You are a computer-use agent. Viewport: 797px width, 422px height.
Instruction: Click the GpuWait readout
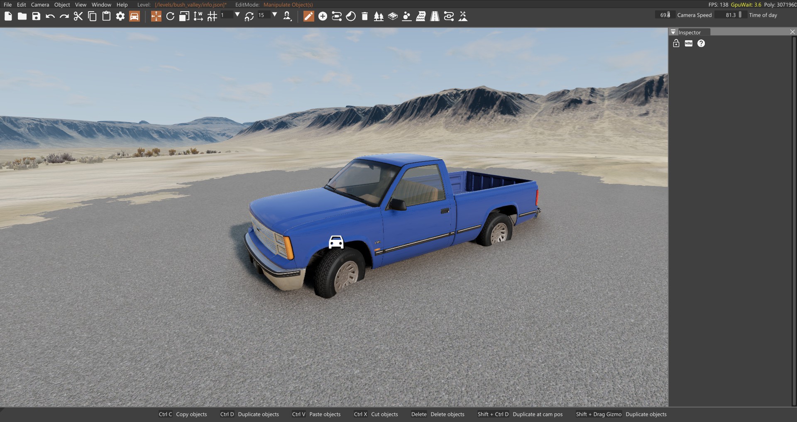(x=746, y=5)
